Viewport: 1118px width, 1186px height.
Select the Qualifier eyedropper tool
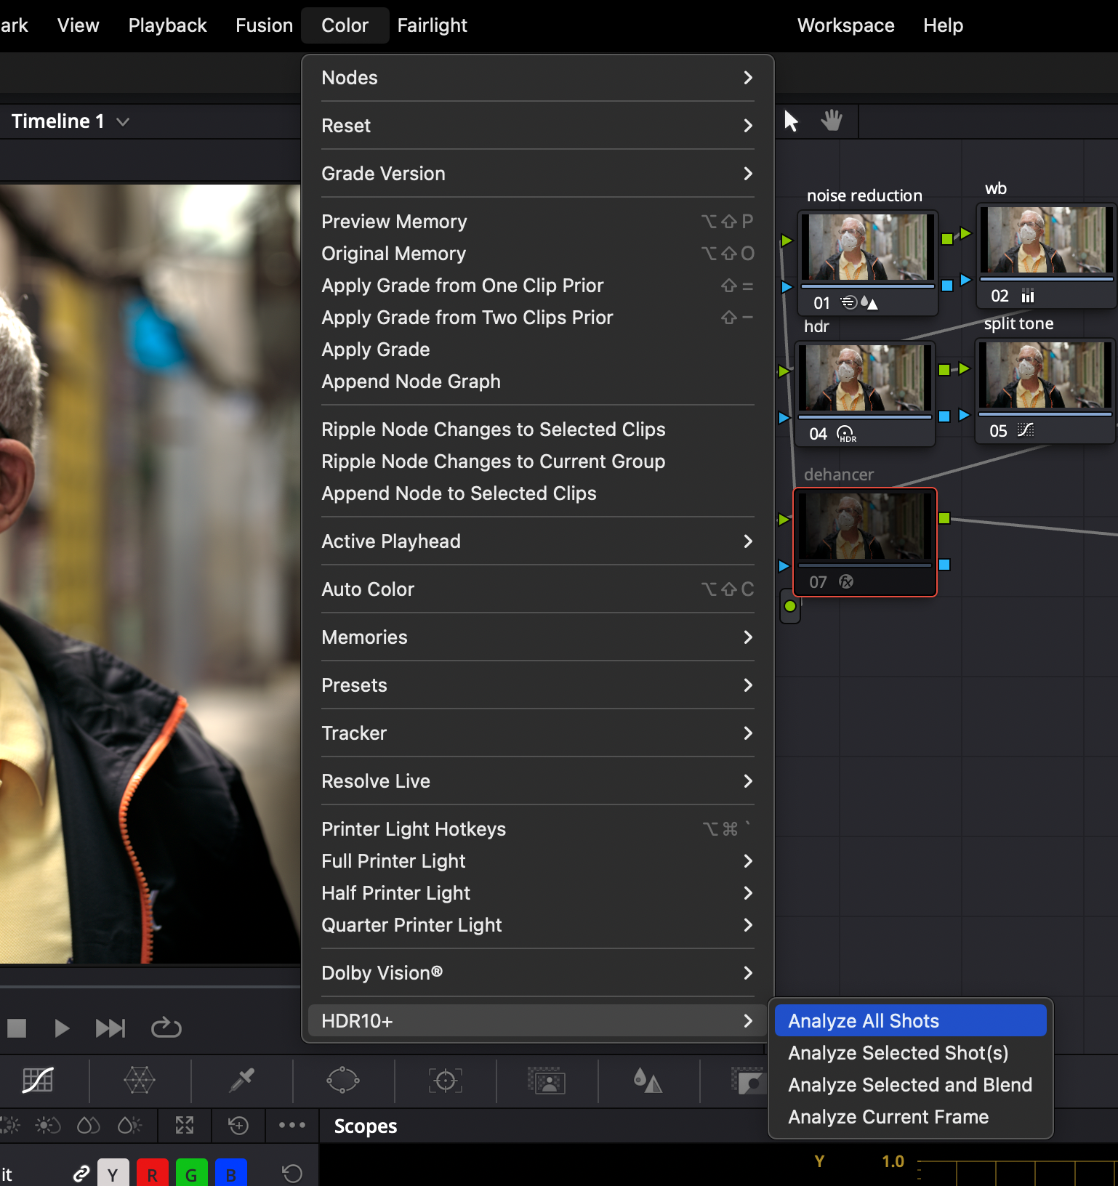tap(241, 1081)
